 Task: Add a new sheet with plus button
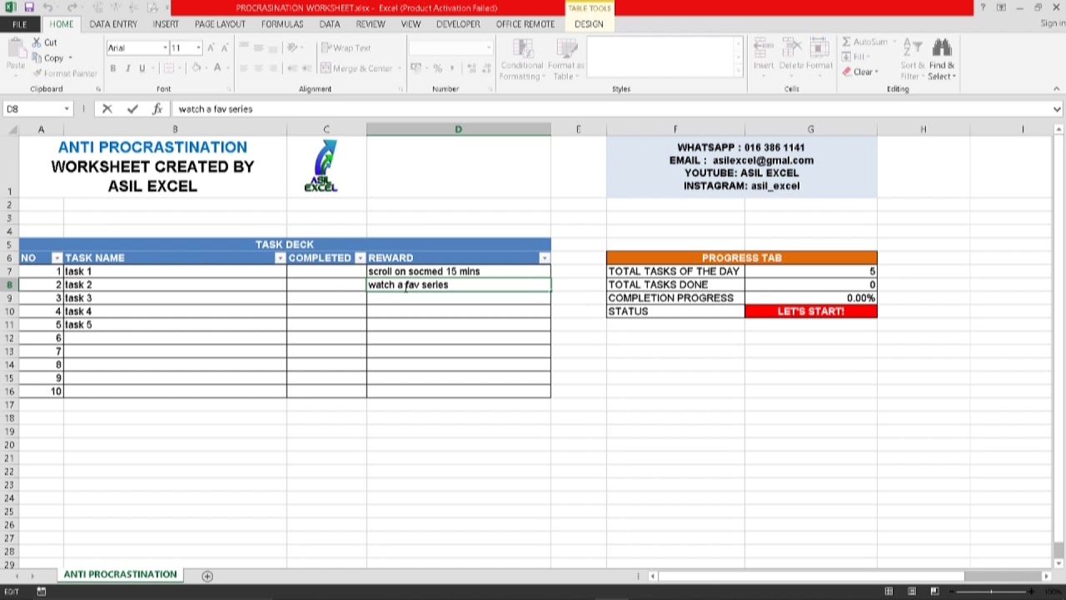207,576
